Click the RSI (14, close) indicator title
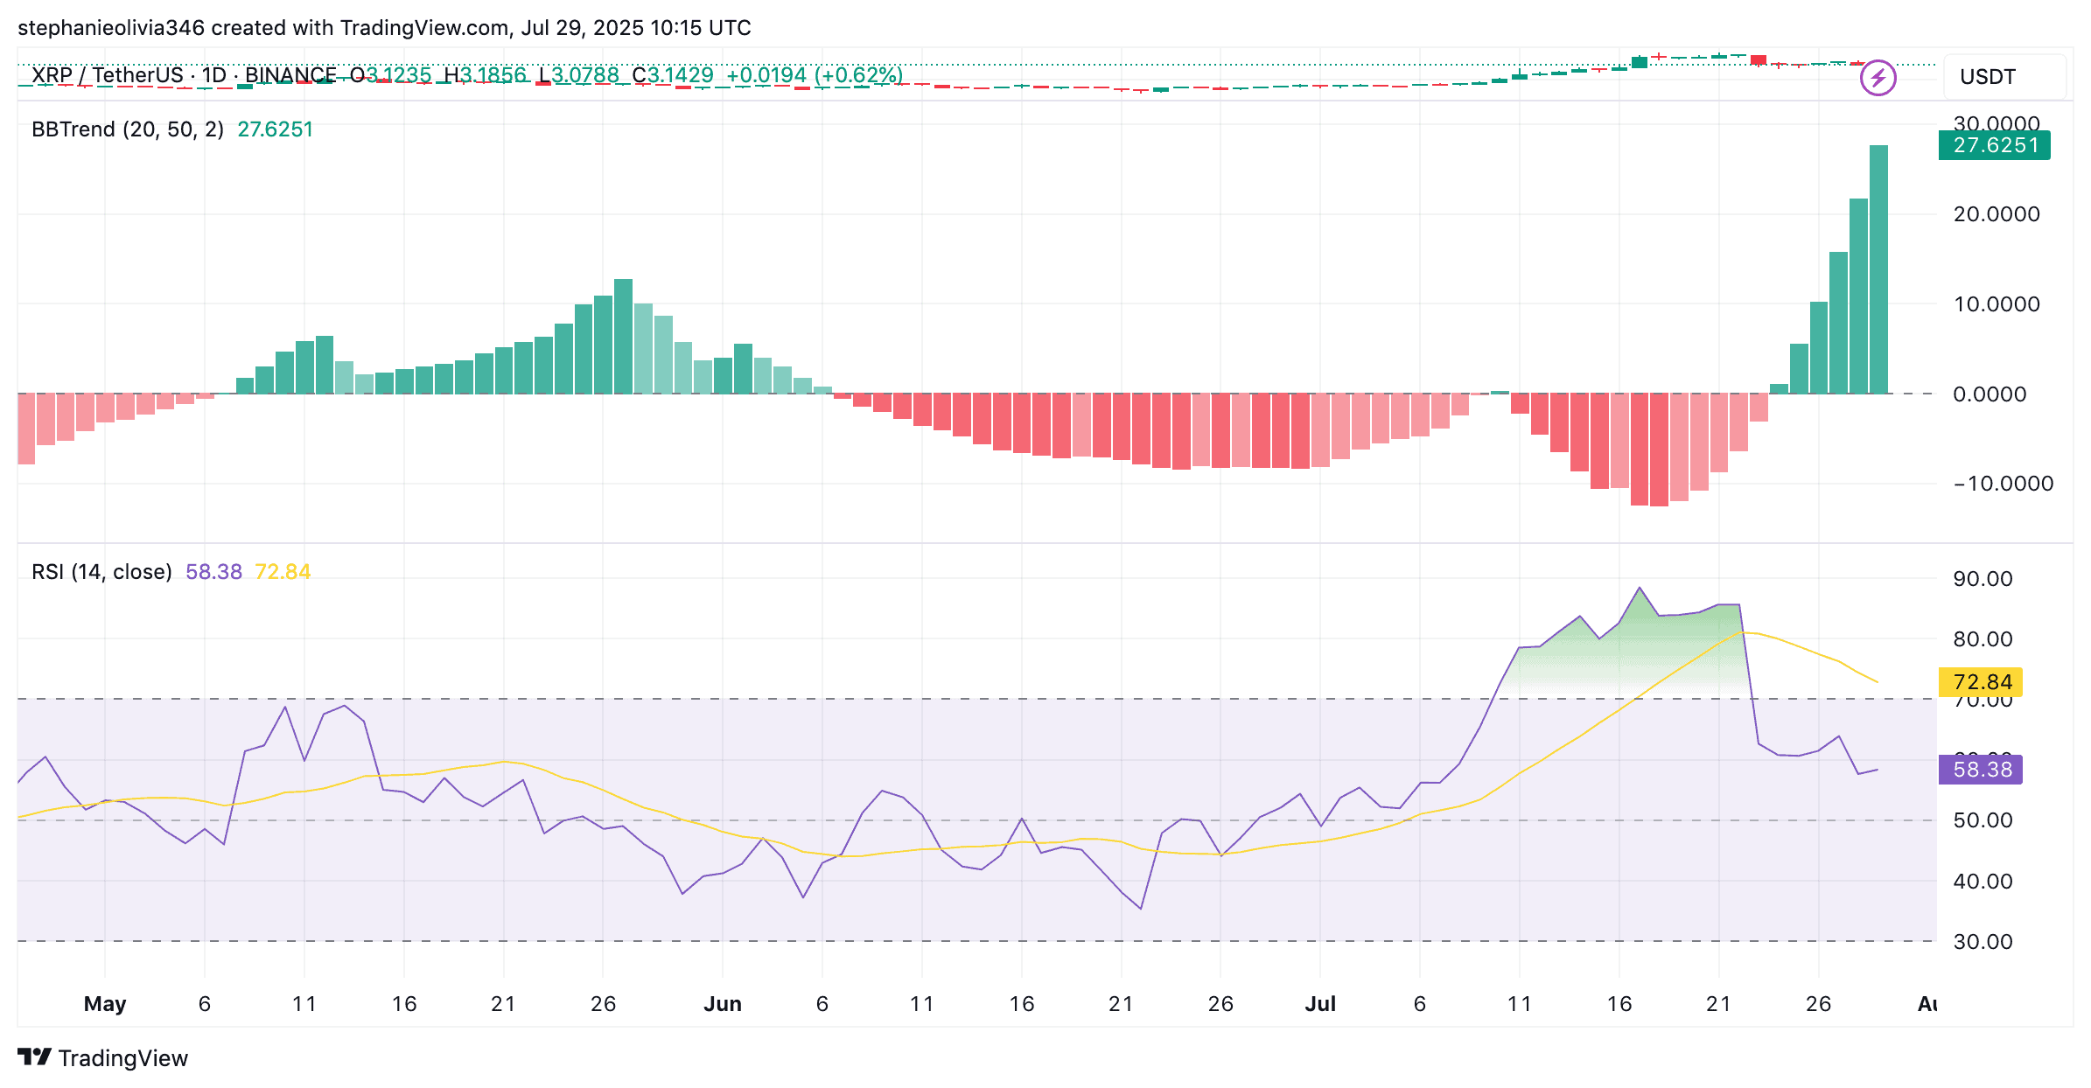2091x1088 pixels. click(x=101, y=572)
